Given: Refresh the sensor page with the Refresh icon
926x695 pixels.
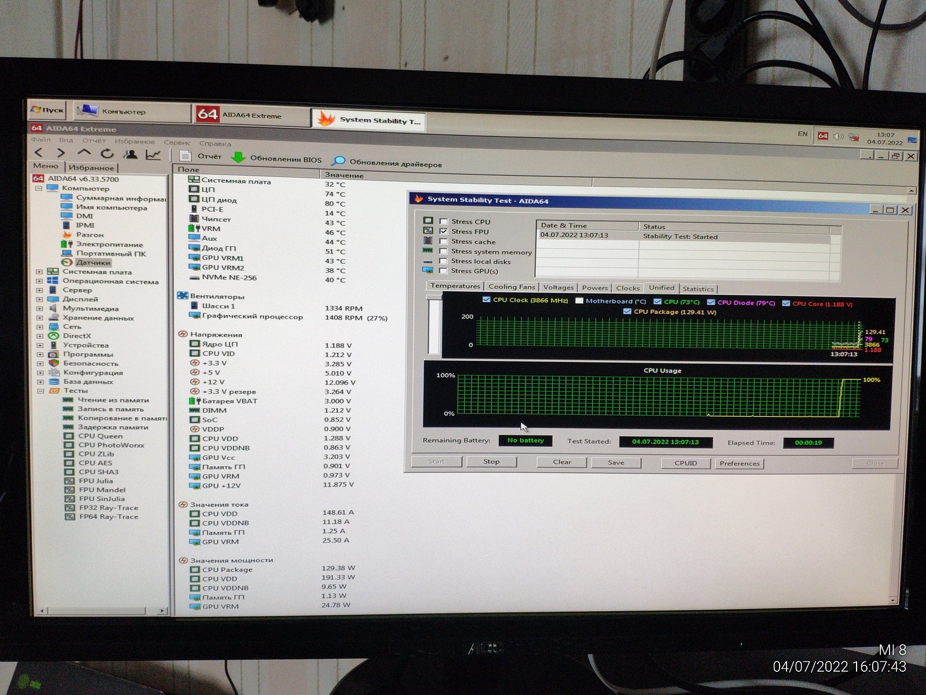Looking at the screenshot, I should (107, 153).
